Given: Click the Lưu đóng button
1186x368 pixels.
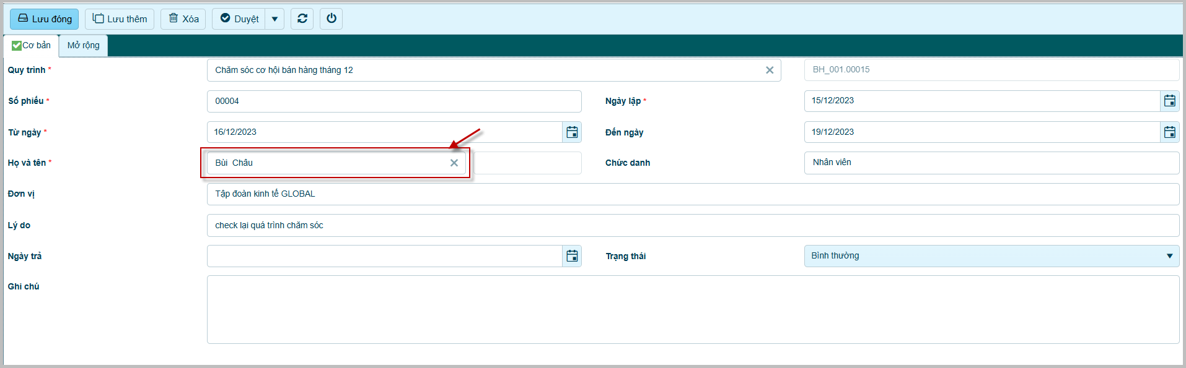Looking at the screenshot, I should (45, 19).
